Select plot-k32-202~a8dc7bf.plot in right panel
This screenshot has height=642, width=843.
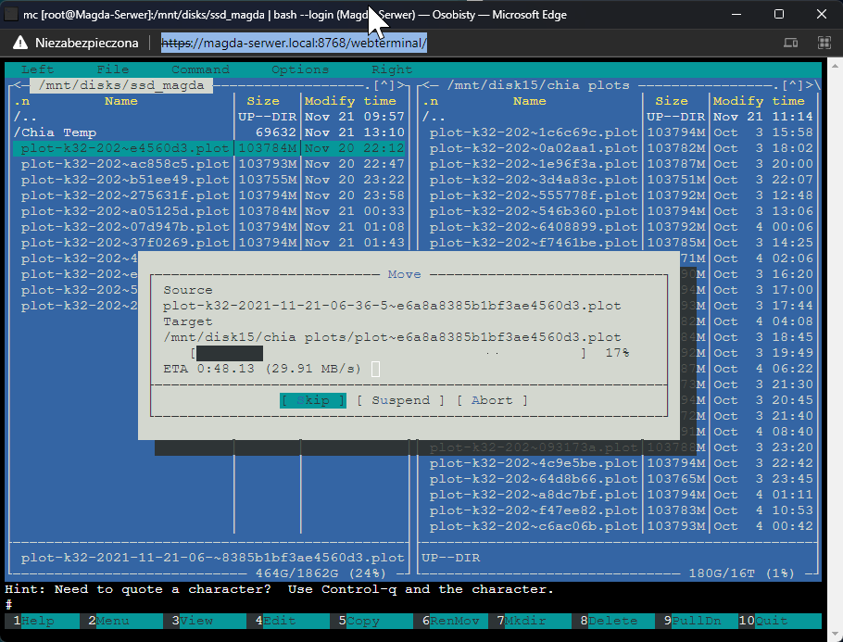[617, 495]
